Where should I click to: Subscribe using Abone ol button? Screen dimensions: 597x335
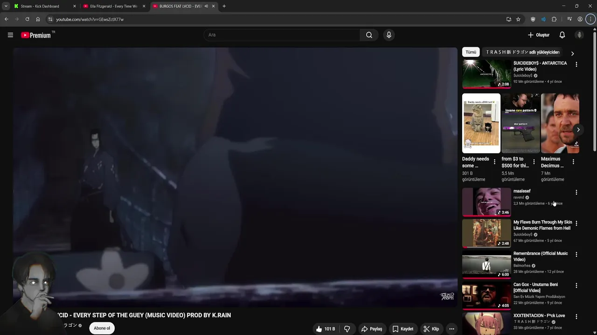pos(102,328)
